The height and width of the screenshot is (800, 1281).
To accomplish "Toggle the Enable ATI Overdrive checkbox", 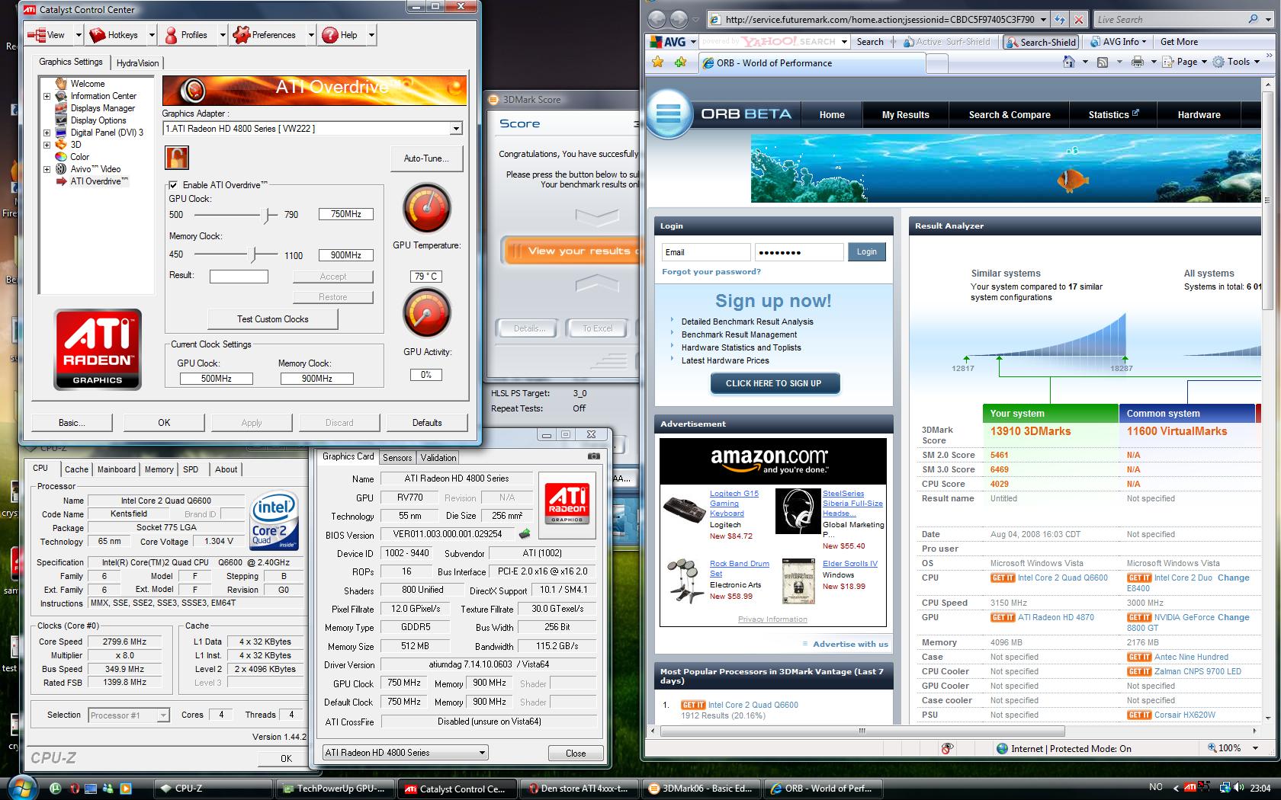I will [x=174, y=185].
